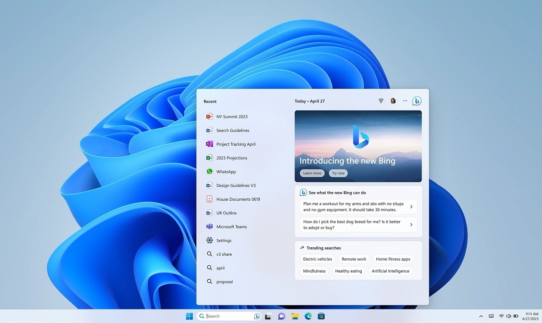The height and width of the screenshot is (323, 542).
Task: Open the best dog breed prompt
Action: (x=358, y=225)
